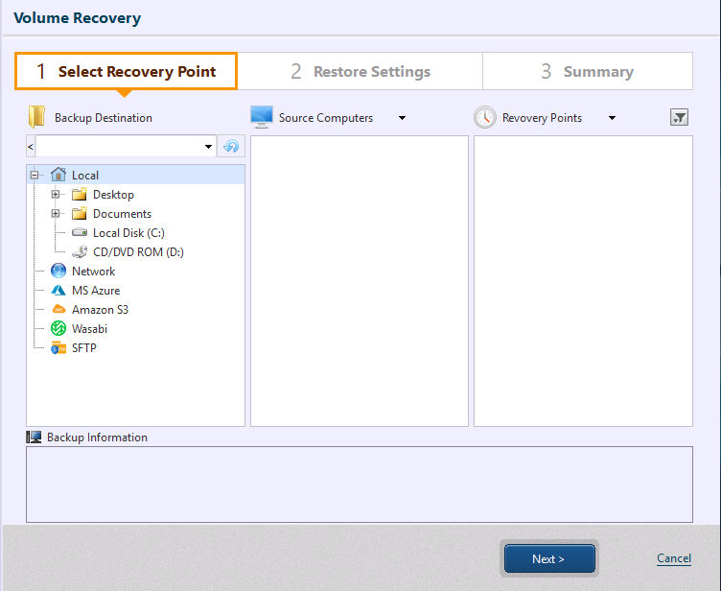Choose Wasabi storage in the tree
Screen dimensions: 721x591
[x=89, y=329]
